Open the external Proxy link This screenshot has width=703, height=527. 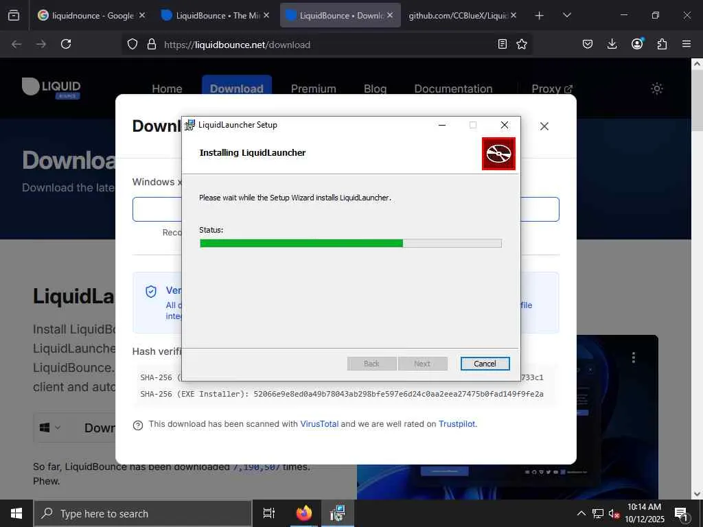pyautogui.click(x=552, y=89)
